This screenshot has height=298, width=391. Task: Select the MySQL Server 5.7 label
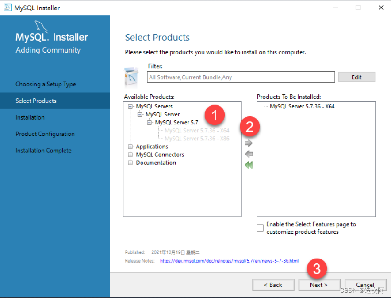(176, 123)
